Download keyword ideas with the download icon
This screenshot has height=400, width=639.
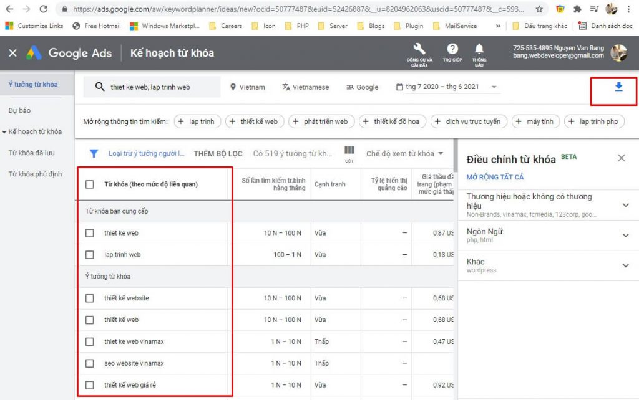[618, 87]
